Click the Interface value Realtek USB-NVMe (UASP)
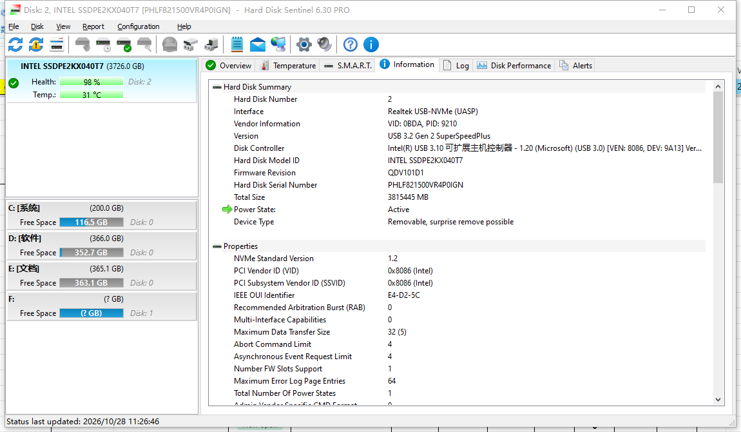This screenshot has height=432, width=741. coord(433,112)
